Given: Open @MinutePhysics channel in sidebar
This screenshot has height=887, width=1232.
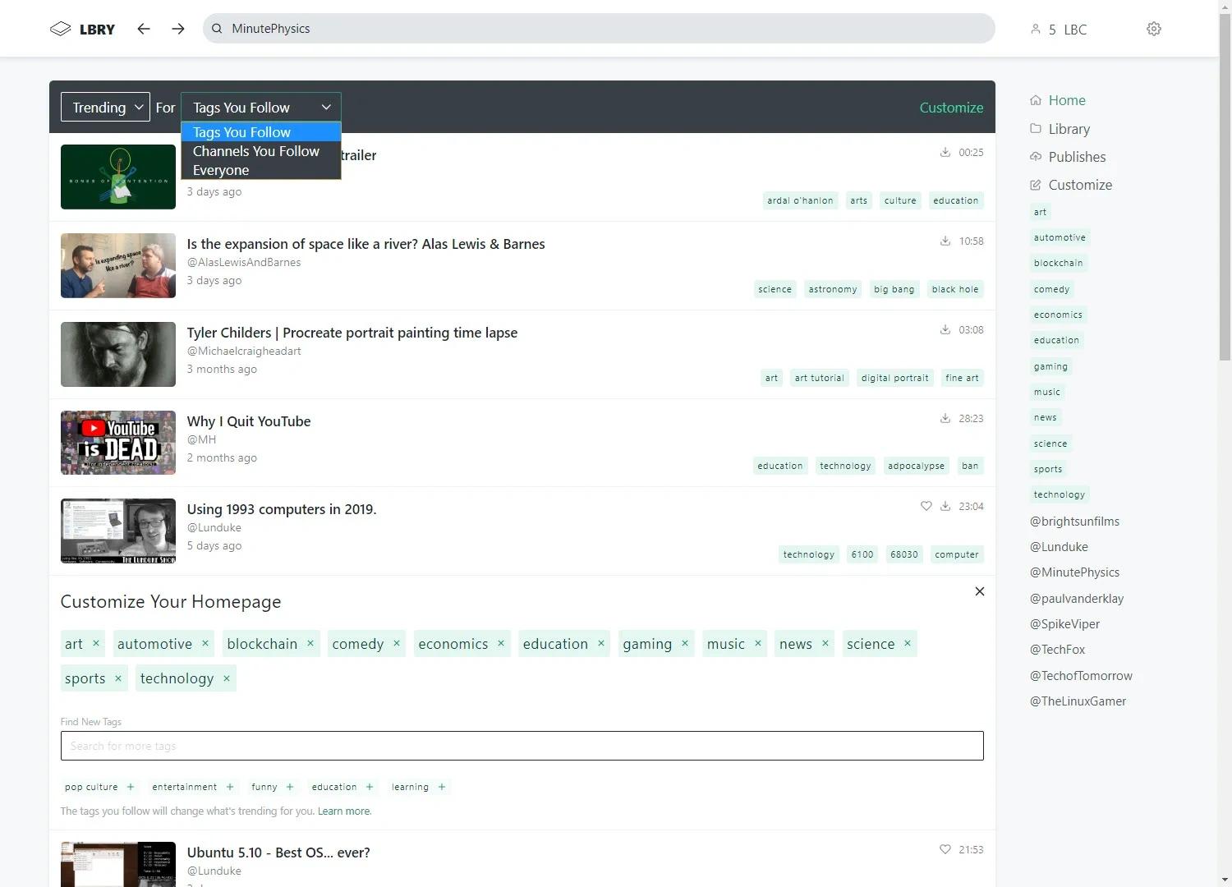Looking at the screenshot, I should 1075,572.
